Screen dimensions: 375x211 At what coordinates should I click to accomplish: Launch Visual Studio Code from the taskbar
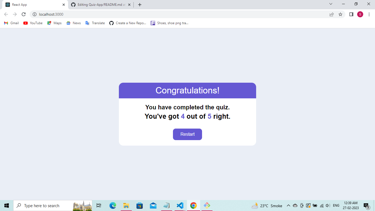click(x=180, y=206)
